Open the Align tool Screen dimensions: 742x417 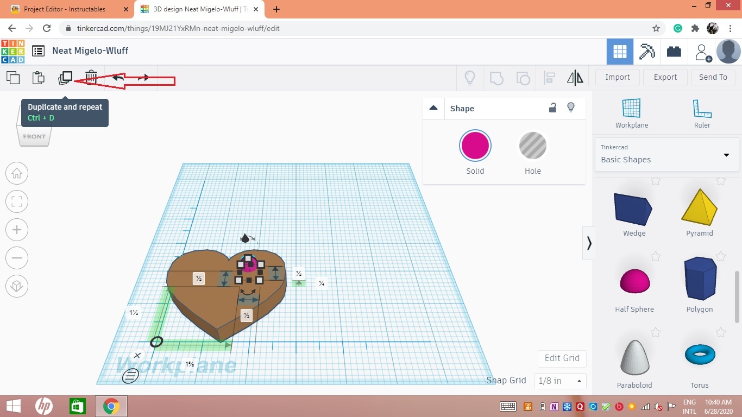tap(549, 78)
